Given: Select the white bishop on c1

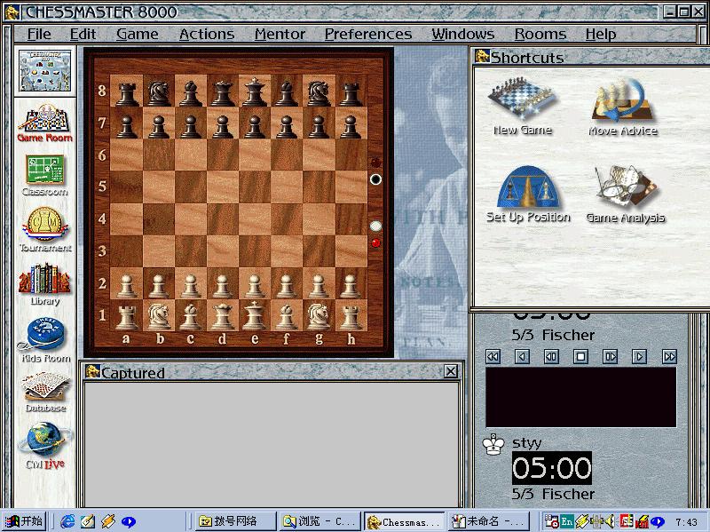Looking at the screenshot, I should (x=191, y=316).
